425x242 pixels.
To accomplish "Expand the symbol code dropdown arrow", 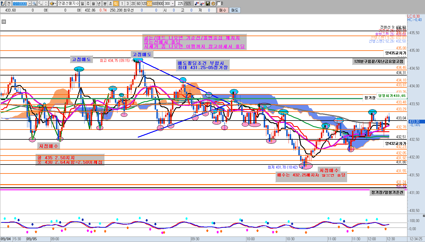I will [x=30, y=3].
